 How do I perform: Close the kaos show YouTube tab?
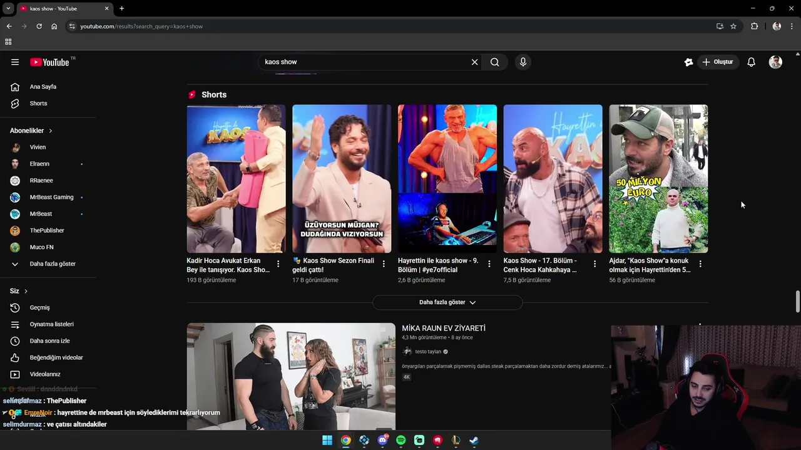tap(106, 9)
